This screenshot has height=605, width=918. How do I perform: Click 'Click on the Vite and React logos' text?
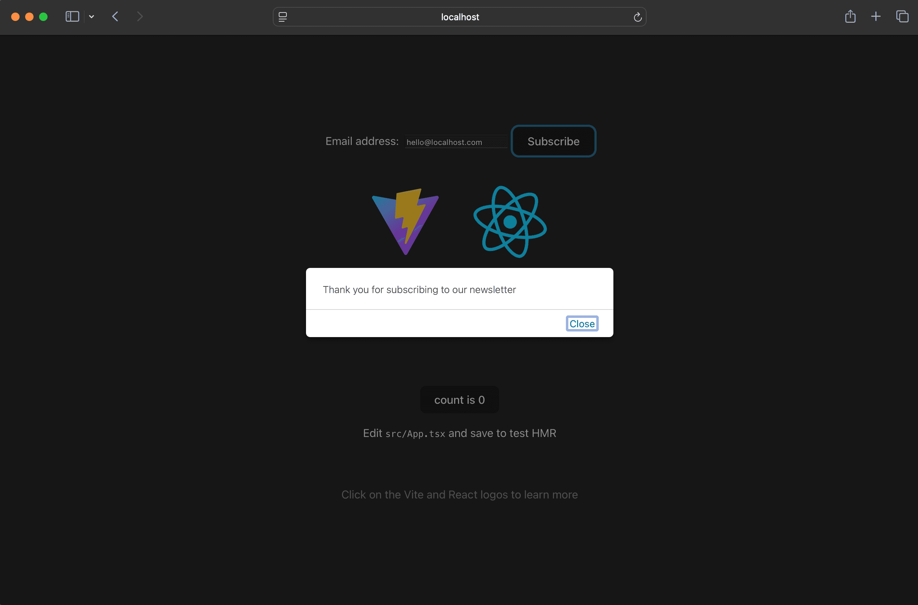click(x=424, y=495)
